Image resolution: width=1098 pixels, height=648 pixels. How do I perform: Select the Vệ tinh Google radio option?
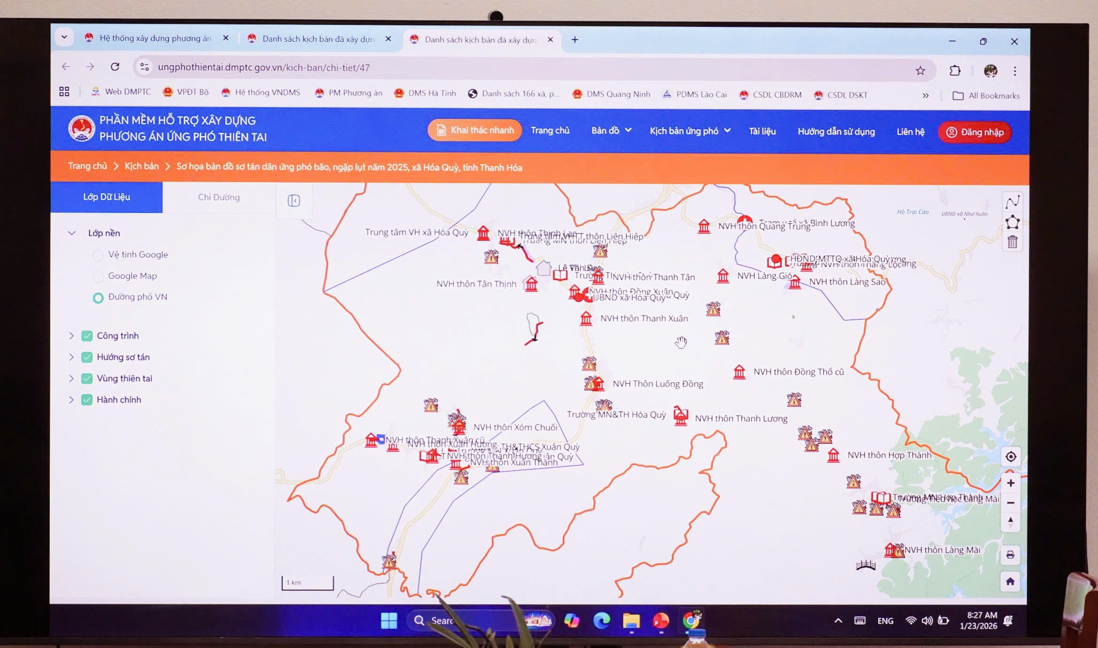tap(98, 255)
